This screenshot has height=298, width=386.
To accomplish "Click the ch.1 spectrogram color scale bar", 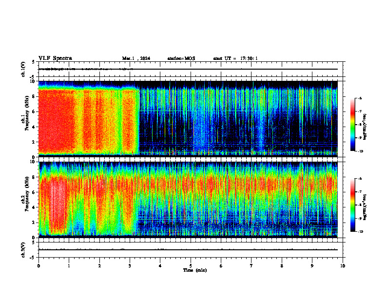I will (x=352, y=125).
